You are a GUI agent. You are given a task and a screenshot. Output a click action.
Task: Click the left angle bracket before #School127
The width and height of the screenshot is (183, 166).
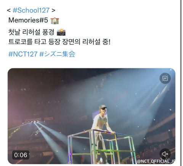coord(9,10)
